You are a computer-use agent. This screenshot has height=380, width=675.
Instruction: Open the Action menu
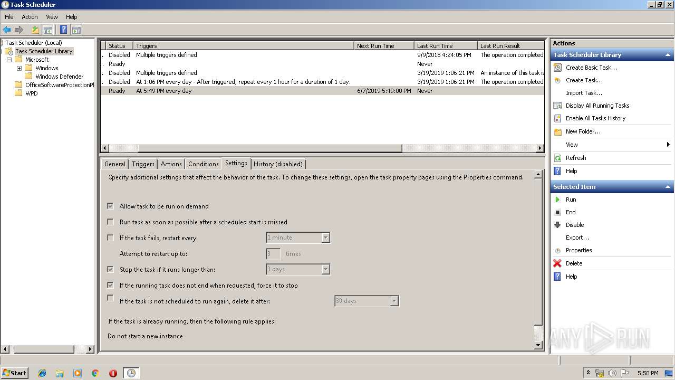pyautogui.click(x=30, y=17)
